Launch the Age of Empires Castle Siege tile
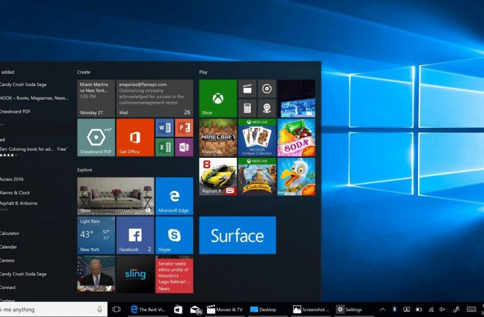Image resolution: width=484 pixels, height=317 pixels. click(x=257, y=177)
